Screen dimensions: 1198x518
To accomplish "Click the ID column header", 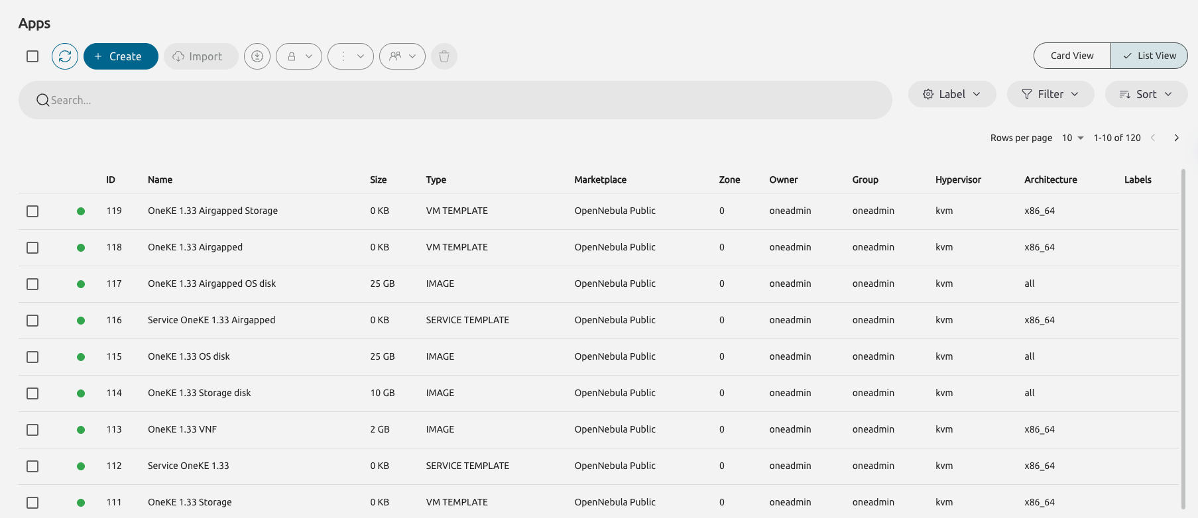I will 111,180.
